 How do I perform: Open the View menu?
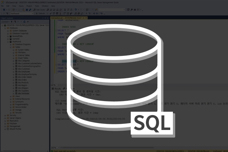14,6
